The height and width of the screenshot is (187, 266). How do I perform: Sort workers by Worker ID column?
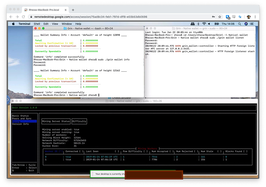(54, 151)
